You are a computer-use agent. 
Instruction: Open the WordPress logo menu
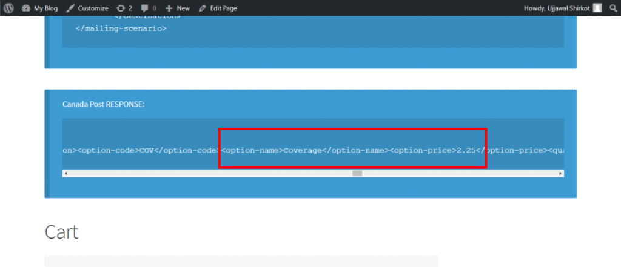8,8
